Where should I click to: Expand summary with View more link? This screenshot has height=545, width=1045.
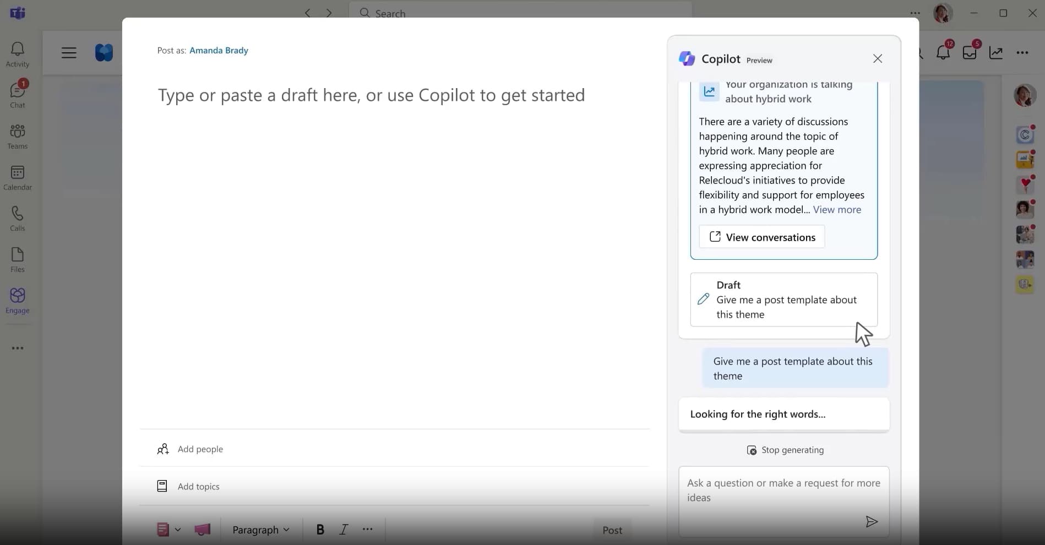837,209
